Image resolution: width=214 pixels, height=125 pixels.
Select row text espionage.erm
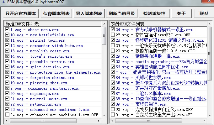(44, 94)
